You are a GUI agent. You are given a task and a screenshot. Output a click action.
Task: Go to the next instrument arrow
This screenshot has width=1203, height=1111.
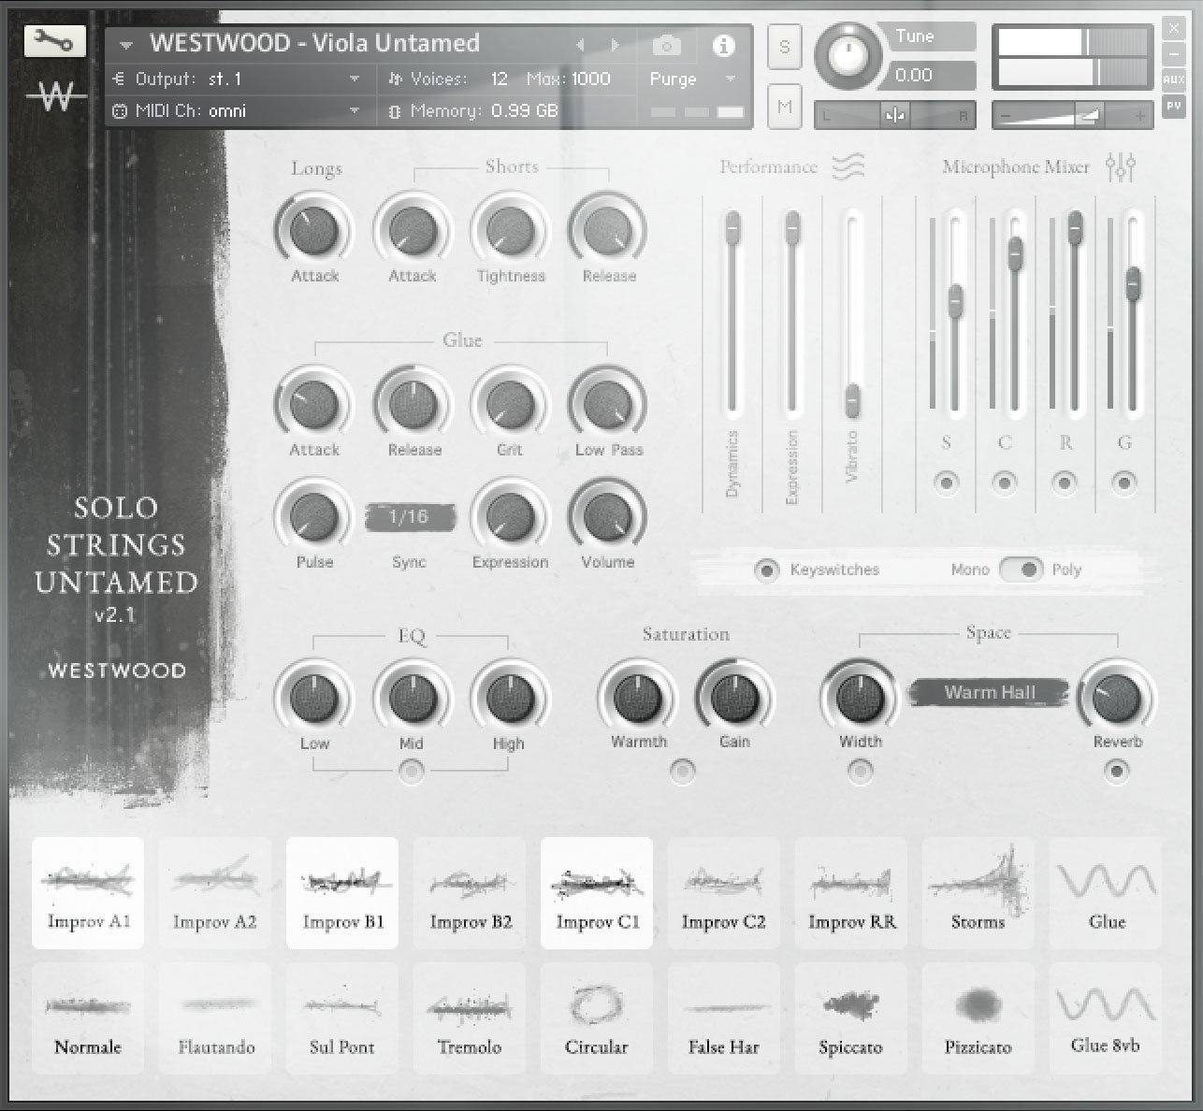(x=615, y=45)
